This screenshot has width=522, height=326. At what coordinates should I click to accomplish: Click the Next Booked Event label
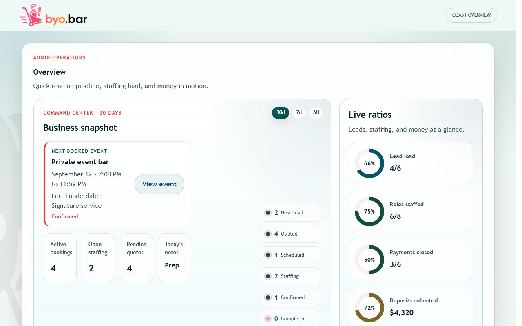pyautogui.click(x=80, y=151)
